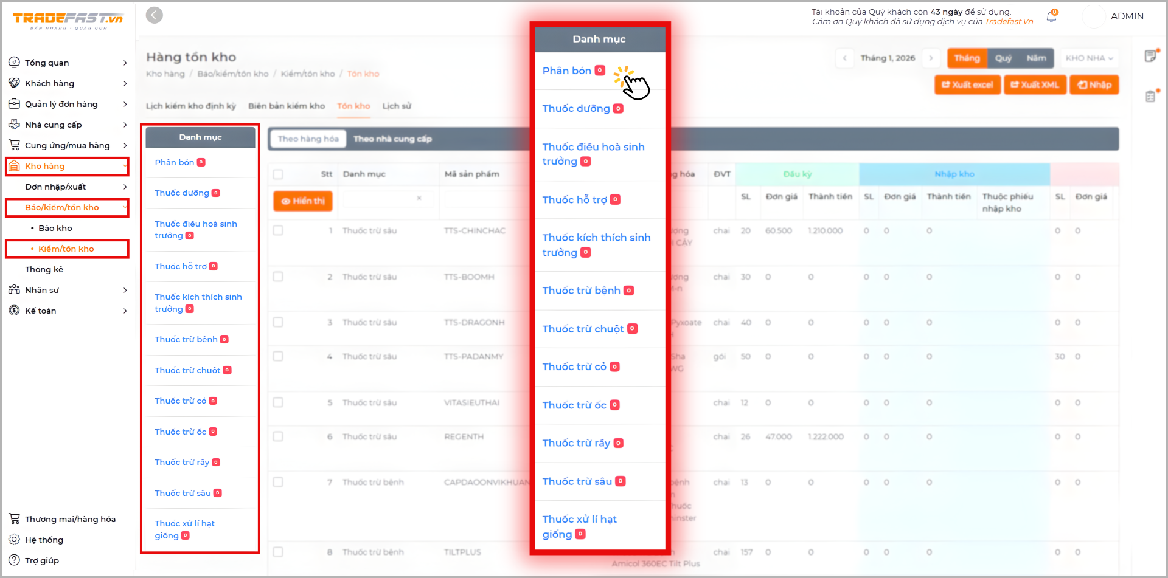Expand the Nhân sự menu
Screen dimensions: 1168x578
pyautogui.click(x=125, y=291)
